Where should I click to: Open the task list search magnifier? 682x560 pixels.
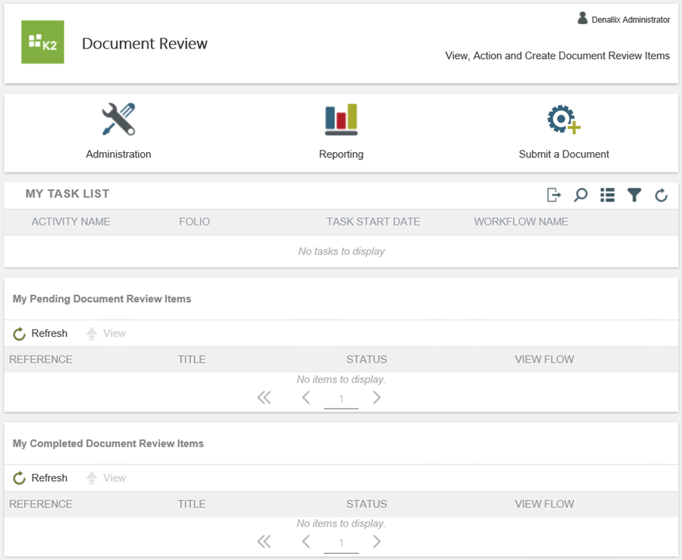(580, 195)
